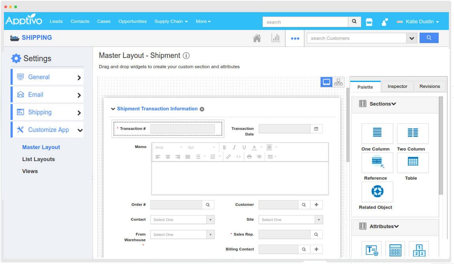Click the blue customer search button

pos(429,38)
